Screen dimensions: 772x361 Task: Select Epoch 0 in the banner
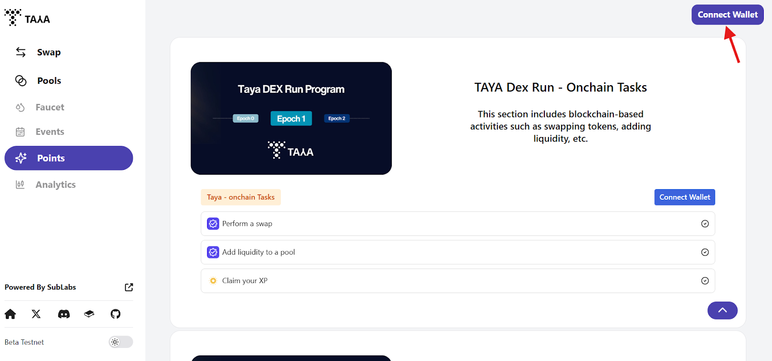pos(246,118)
